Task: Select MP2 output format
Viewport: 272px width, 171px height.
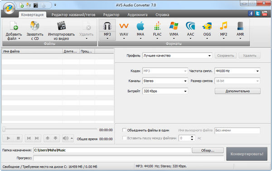Action: point(223,30)
